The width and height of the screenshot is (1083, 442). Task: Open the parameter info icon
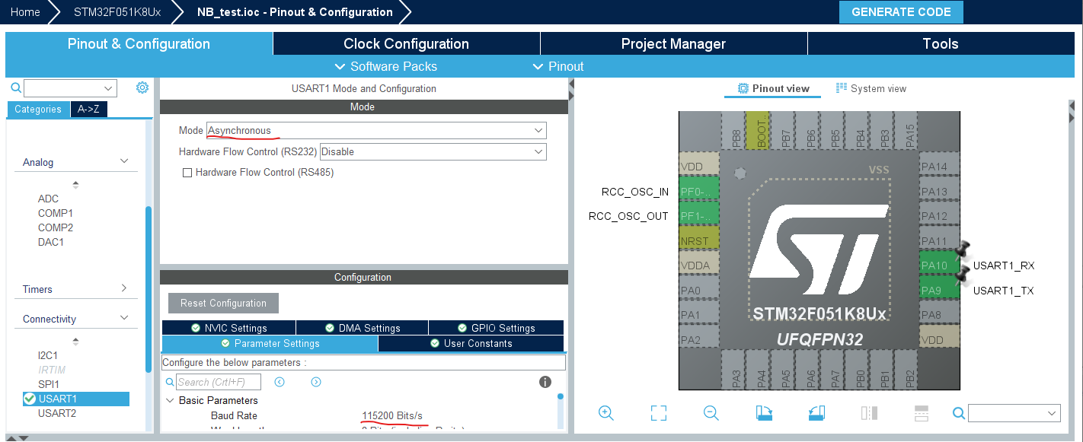click(x=545, y=382)
